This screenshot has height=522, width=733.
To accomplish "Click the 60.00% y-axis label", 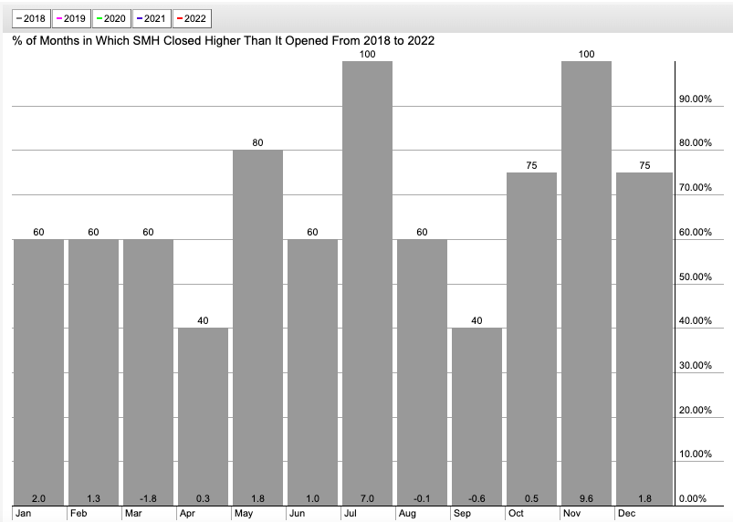I will point(696,232).
